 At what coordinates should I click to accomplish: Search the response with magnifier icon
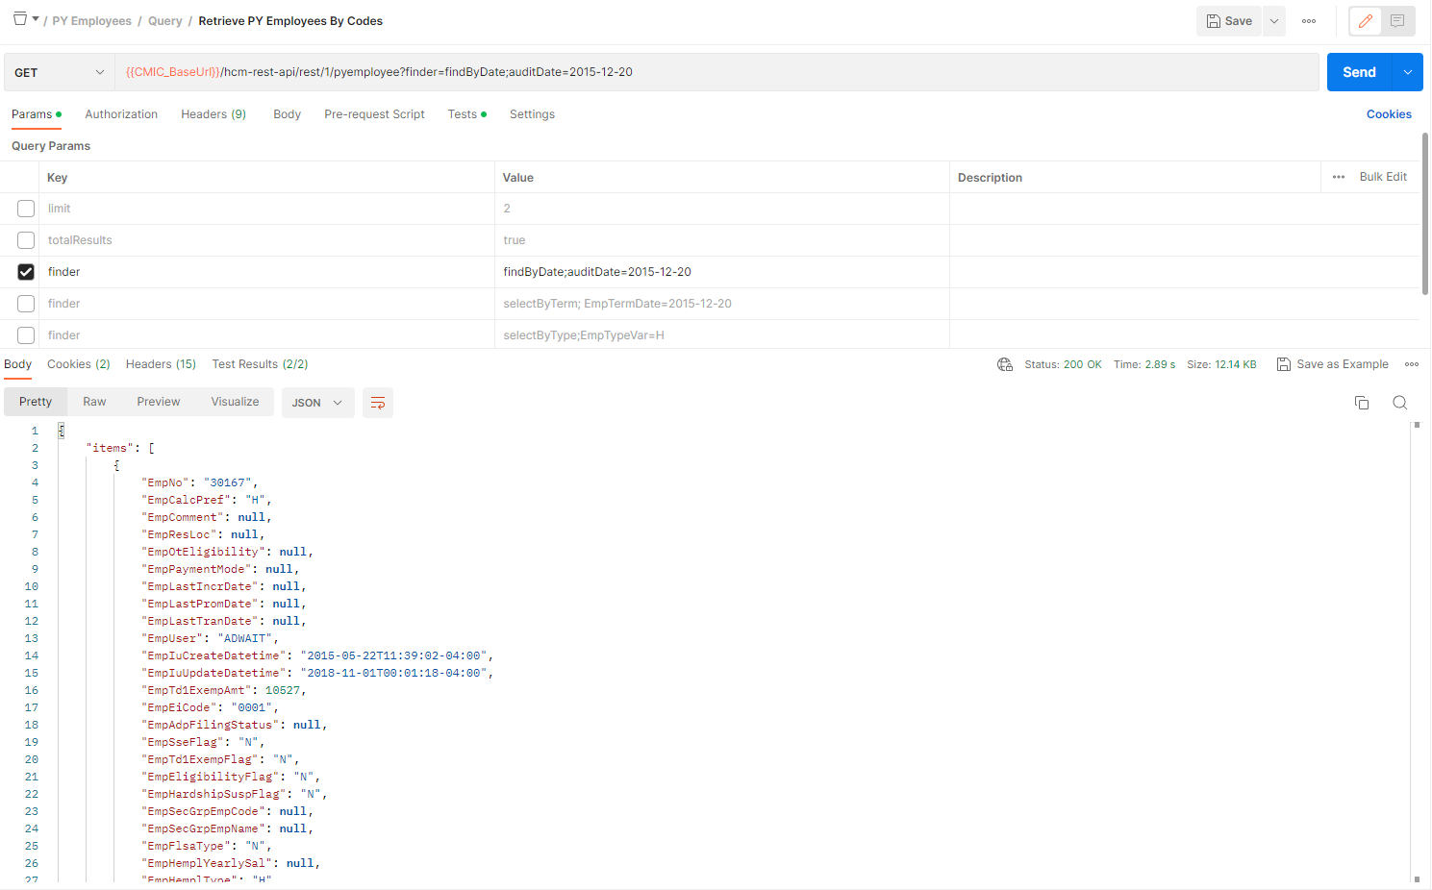click(1400, 403)
